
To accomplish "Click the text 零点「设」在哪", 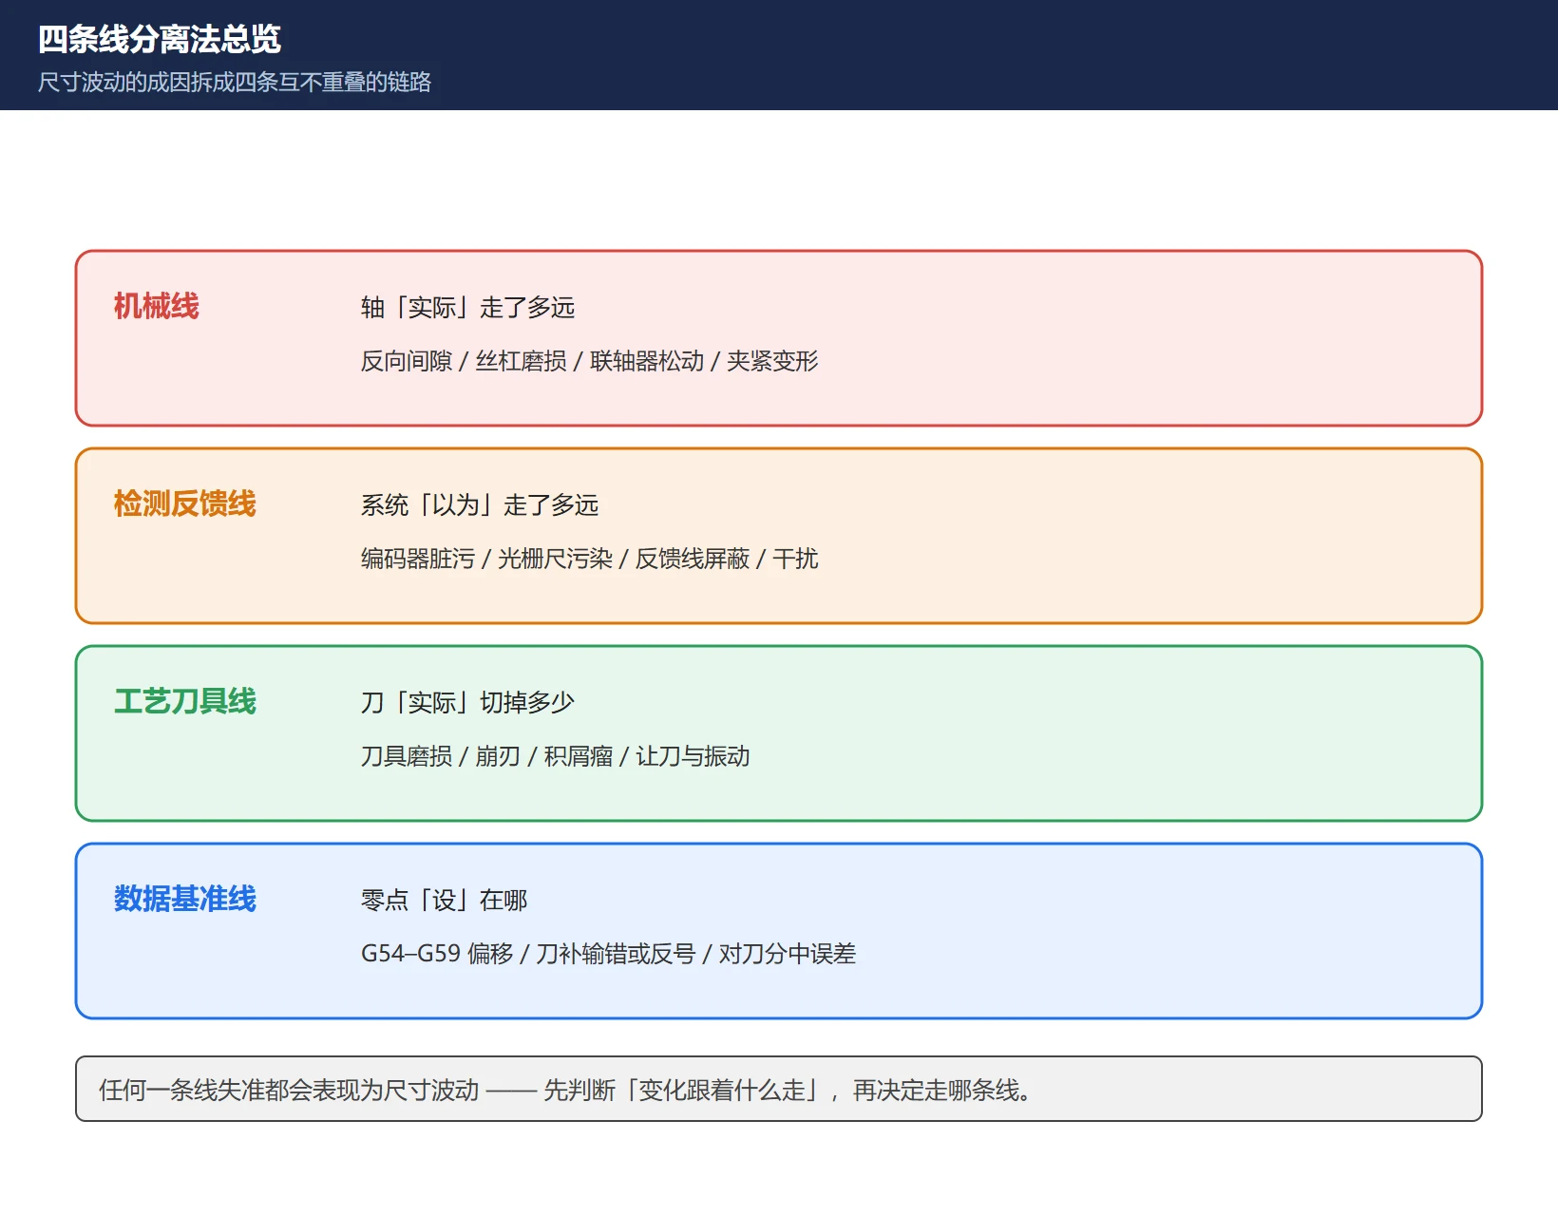I will tap(444, 901).
